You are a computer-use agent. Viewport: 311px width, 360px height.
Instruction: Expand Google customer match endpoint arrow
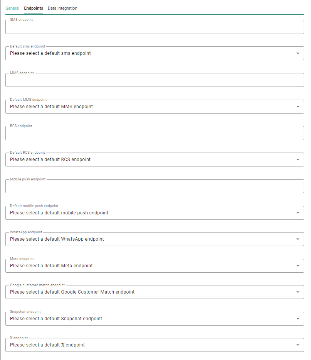(x=298, y=292)
